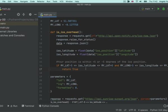Open the Help menu

click(x=77, y=1)
